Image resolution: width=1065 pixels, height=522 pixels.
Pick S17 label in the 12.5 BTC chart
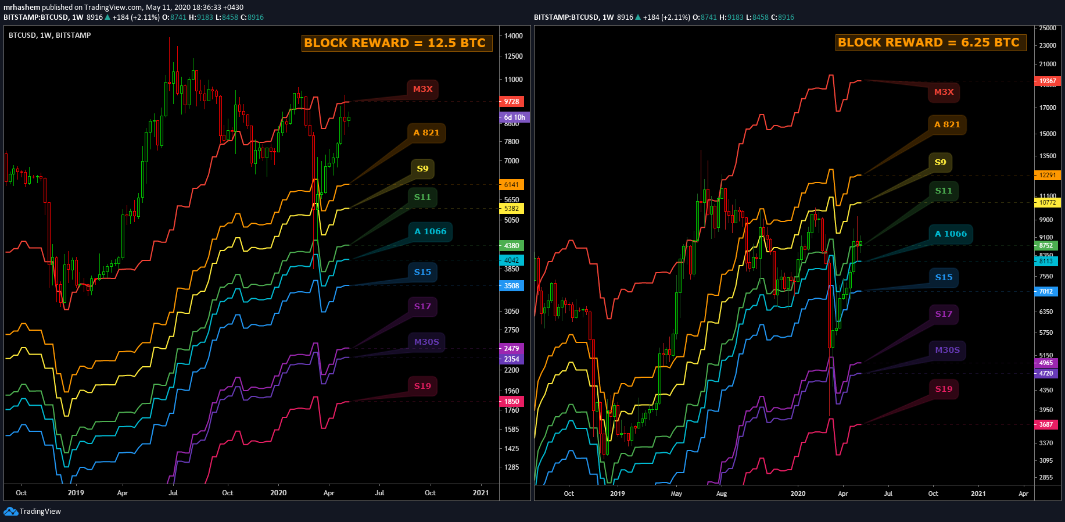[x=422, y=306]
